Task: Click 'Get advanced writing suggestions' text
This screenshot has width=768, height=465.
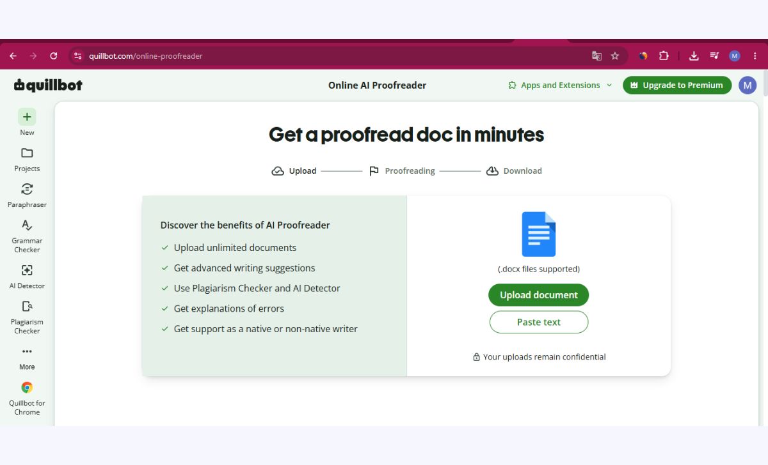Action: 244,268
